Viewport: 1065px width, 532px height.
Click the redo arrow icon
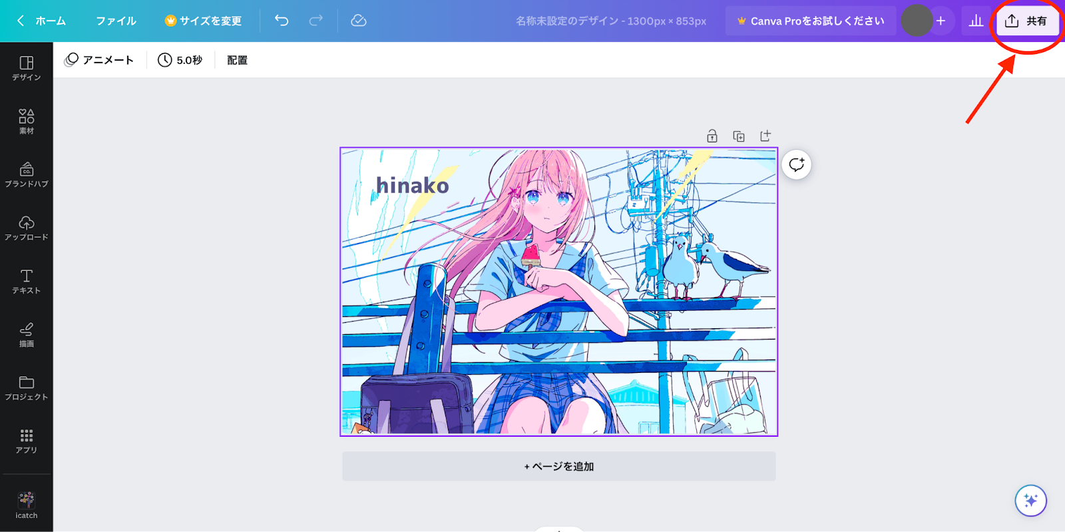click(316, 21)
